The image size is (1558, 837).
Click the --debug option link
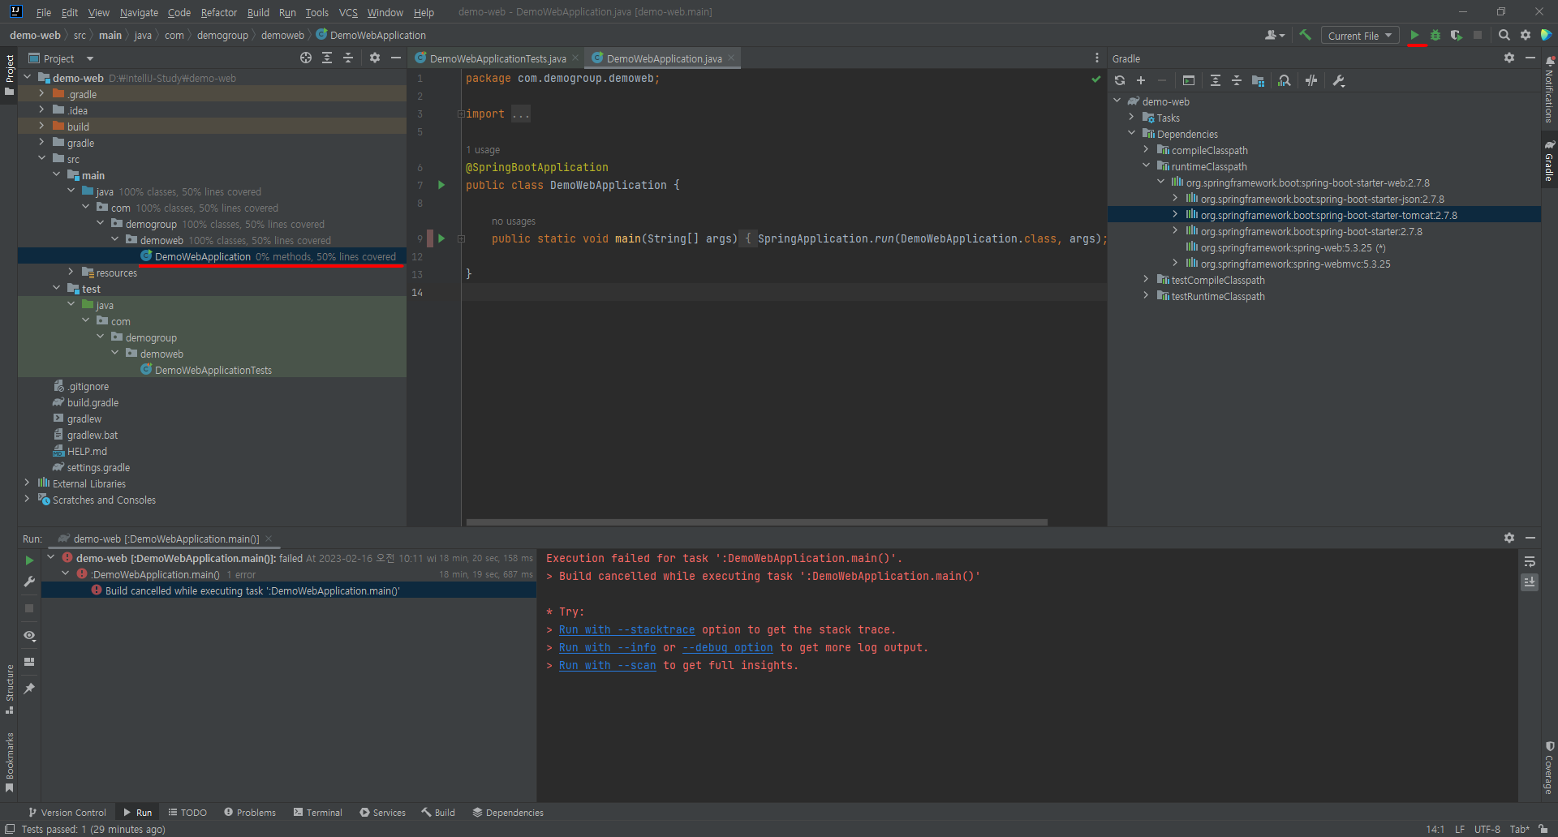pos(727,647)
